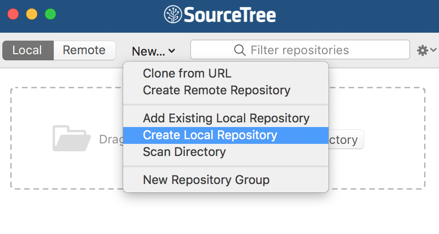Viewport: 439px width, 234px height.
Task: Choose Clone from URL
Action: pos(187,73)
